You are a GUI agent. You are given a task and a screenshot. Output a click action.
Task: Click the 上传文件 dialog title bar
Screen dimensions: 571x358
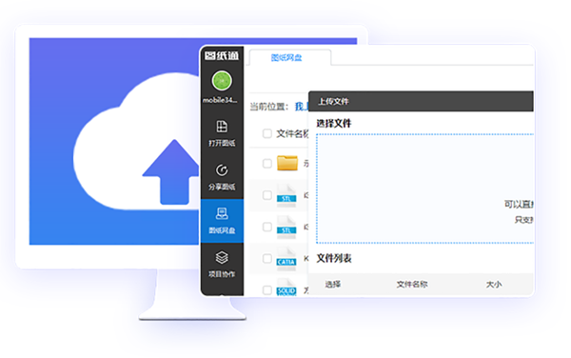click(x=421, y=101)
